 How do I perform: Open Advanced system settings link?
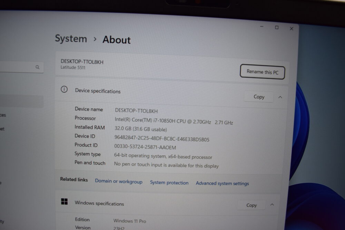point(222,183)
